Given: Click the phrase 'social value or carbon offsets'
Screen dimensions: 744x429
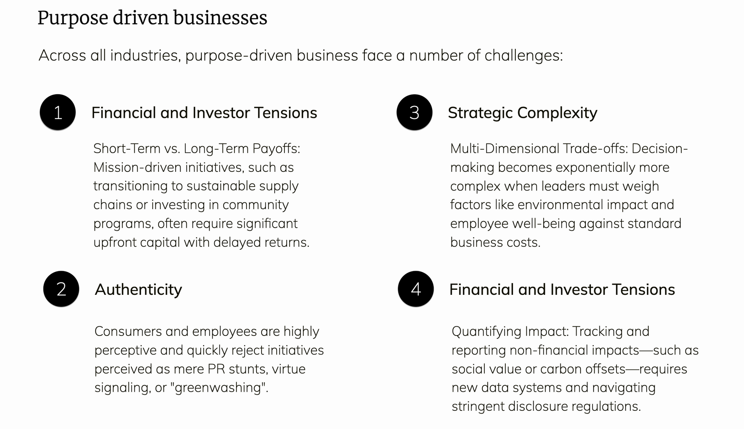Looking at the screenshot, I should [x=539, y=369].
